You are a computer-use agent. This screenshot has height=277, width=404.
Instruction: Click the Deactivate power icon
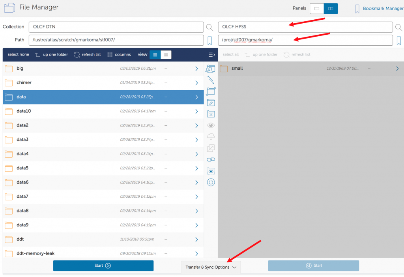(211, 182)
